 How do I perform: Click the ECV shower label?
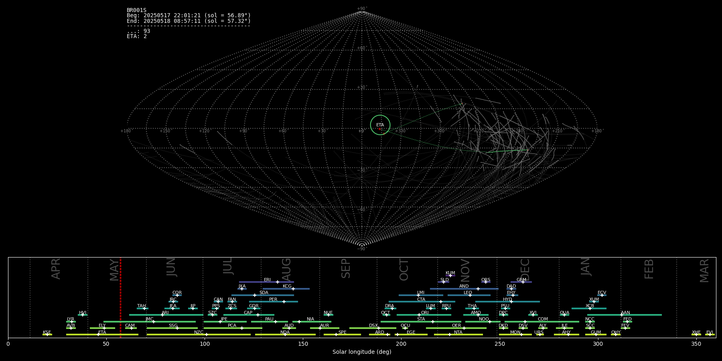pos(602,293)
